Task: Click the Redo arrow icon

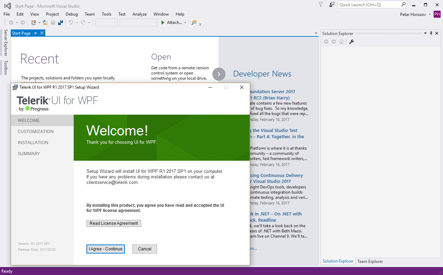Action: 83,23
